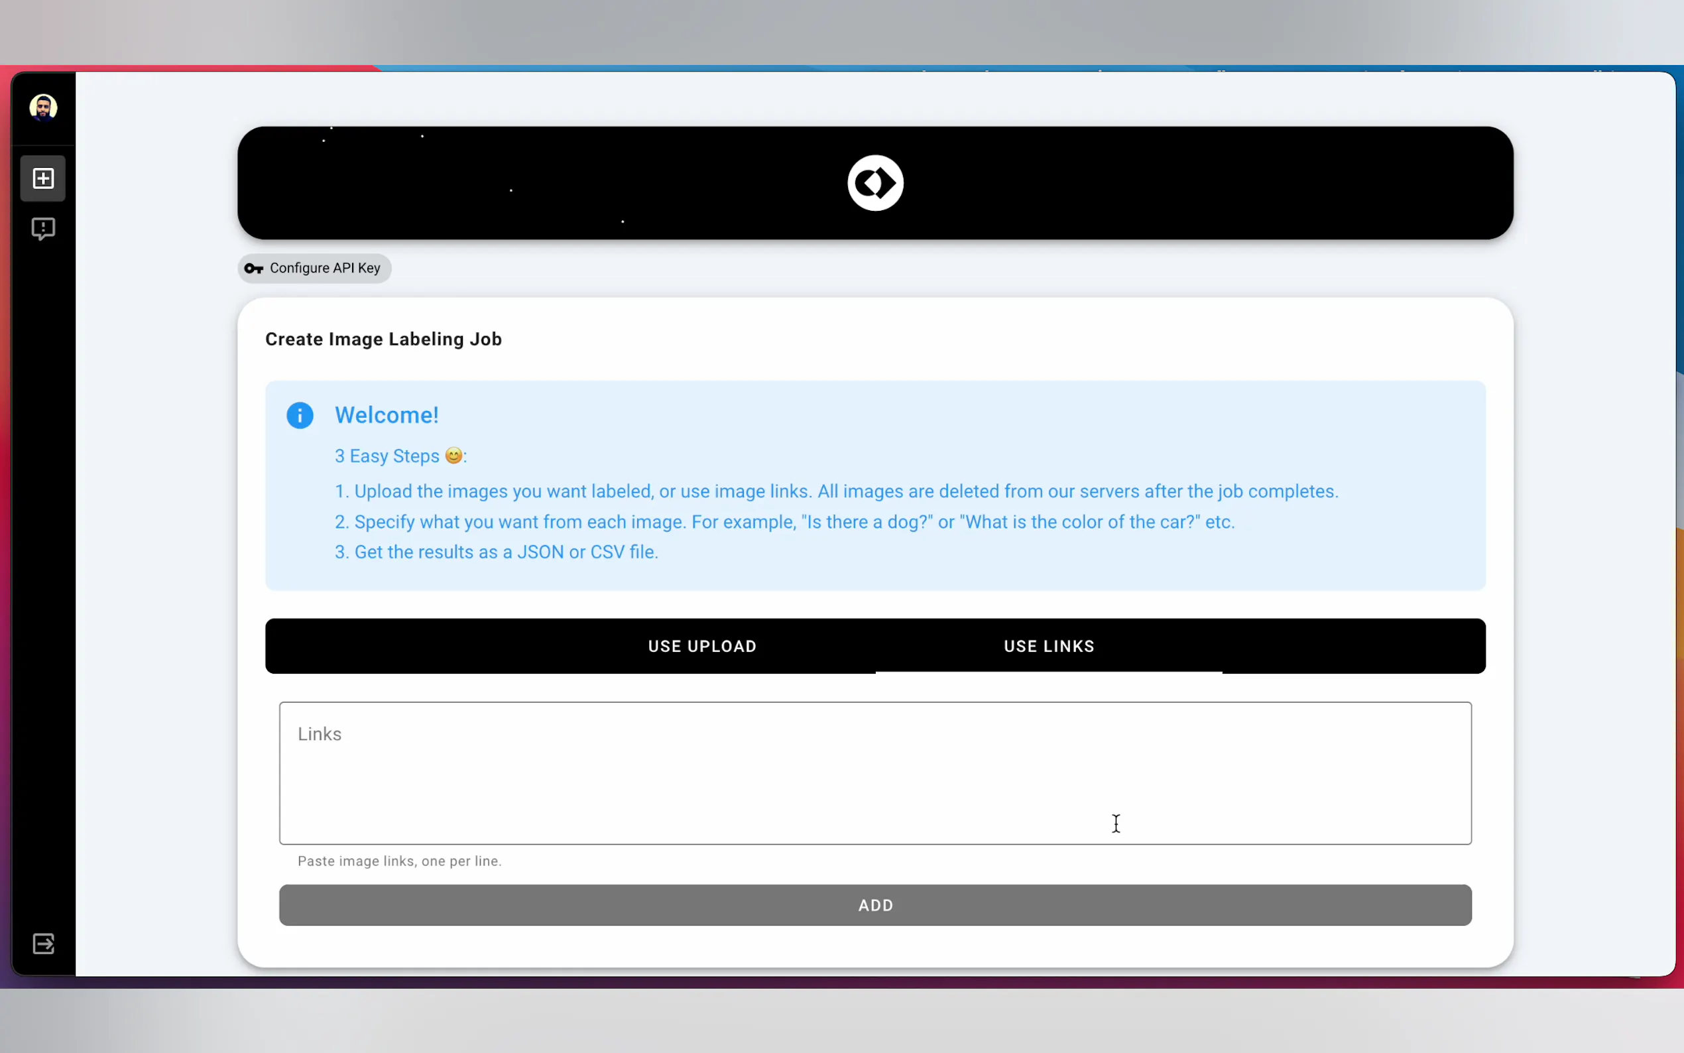Click the Welcome! heading
Screen dimensions: 1684x1053
387,416
